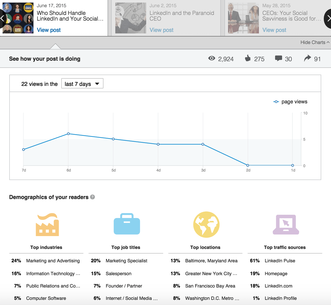This screenshot has width=331, height=305.
Task: Click the thumbs-up likes icon
Action: click(248, 58)
